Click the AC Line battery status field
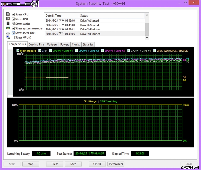Viewport: 201px width, 170px height. (41, 153)
